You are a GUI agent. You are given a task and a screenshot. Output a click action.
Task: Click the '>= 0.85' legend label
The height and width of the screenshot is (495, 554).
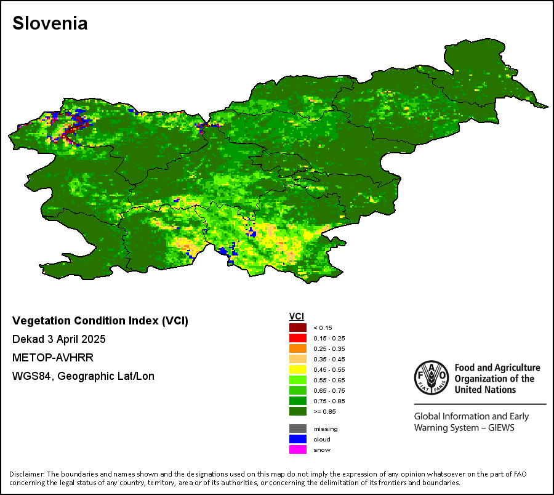324,412
